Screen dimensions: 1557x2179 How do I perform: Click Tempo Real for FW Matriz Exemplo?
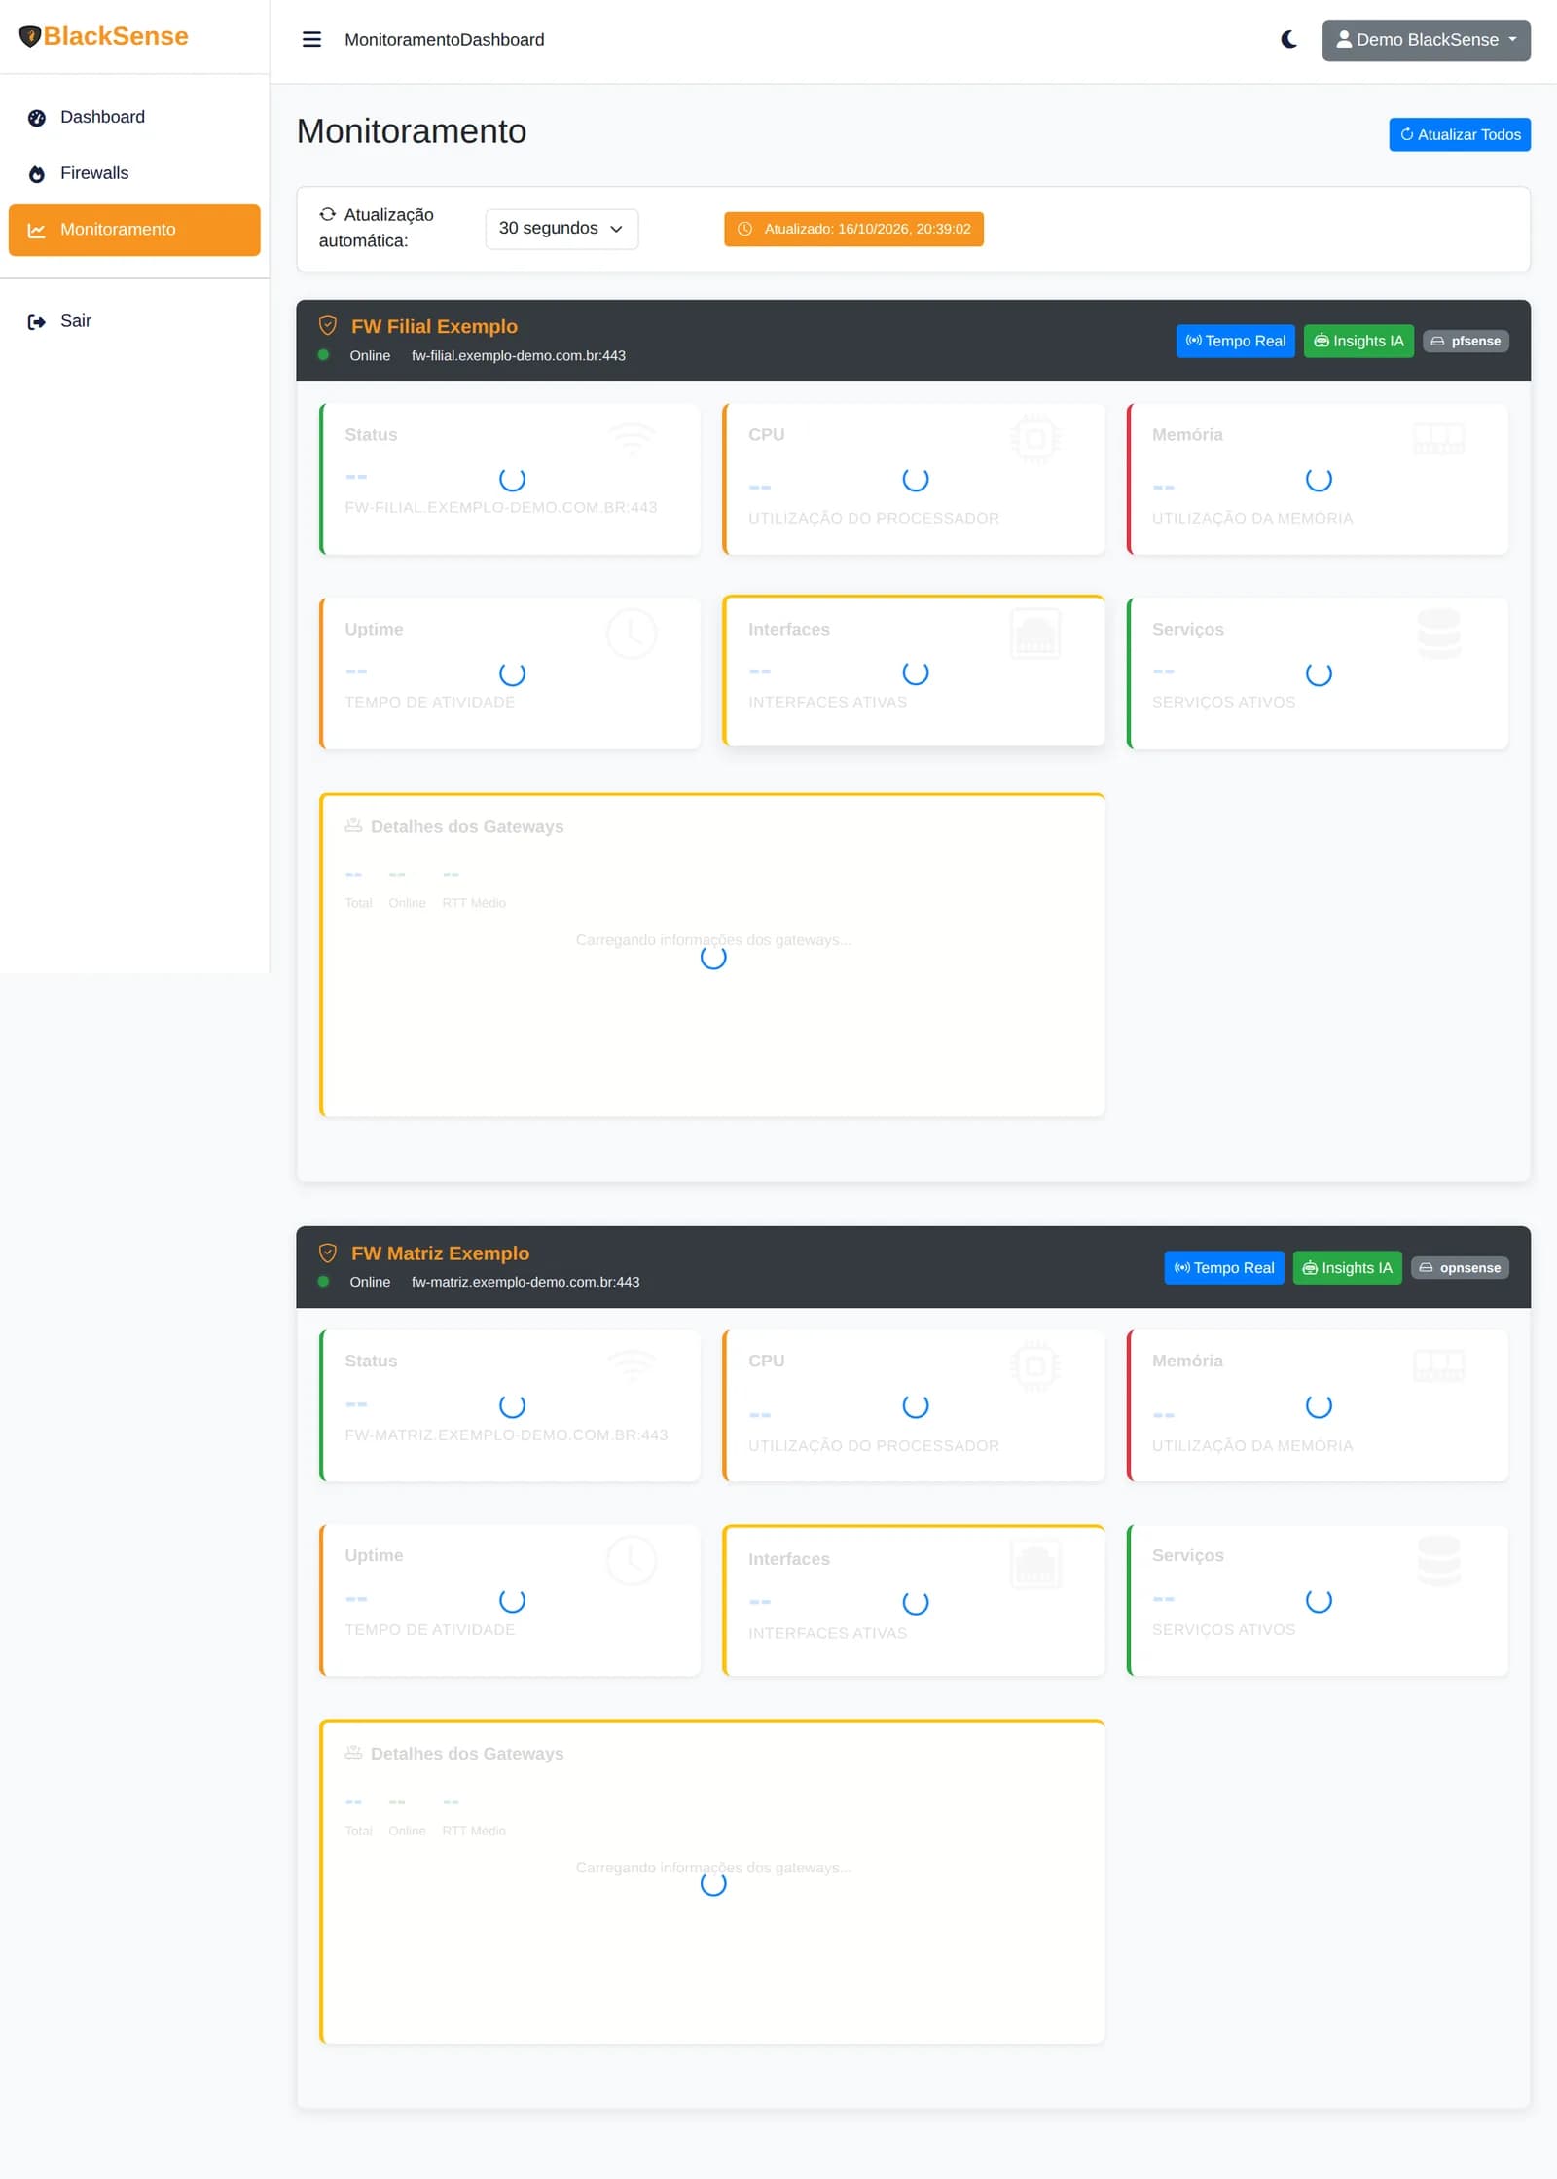1224,1267
